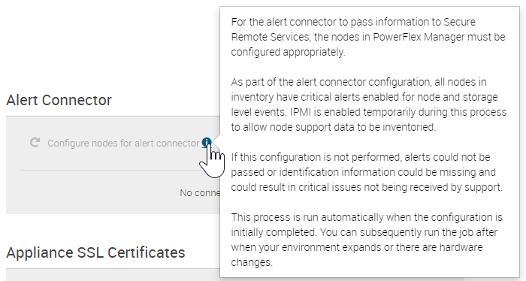This screenshot has width=526, height=281.
Task: Click the tooltip's pointer arrow near the info icon
Action: (x=216, y=143)
